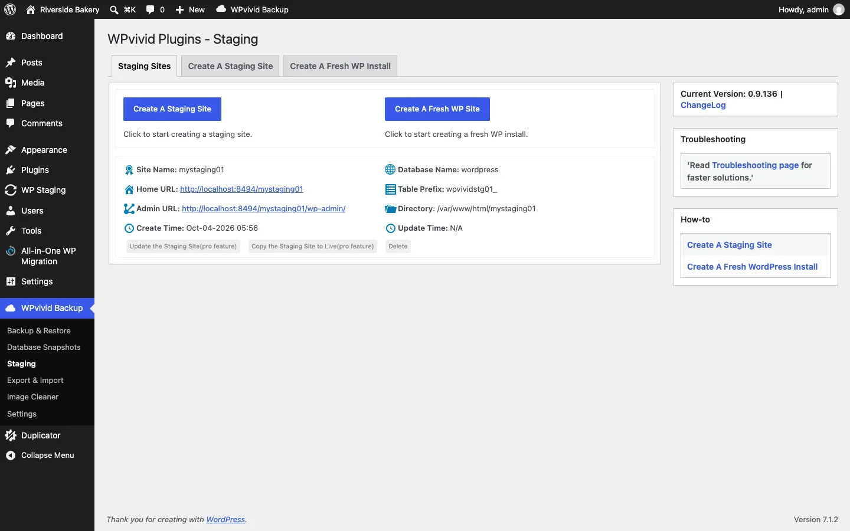Click the Plugins plug icon in sidebar
This screenshot has height=531, width=850.
[11, 170]
